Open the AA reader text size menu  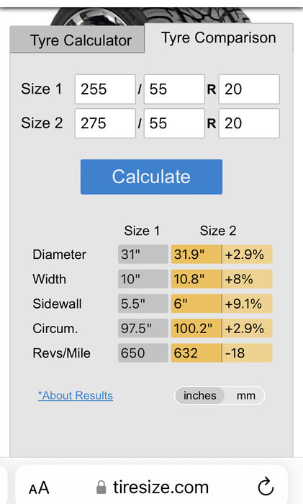point(39,488)
